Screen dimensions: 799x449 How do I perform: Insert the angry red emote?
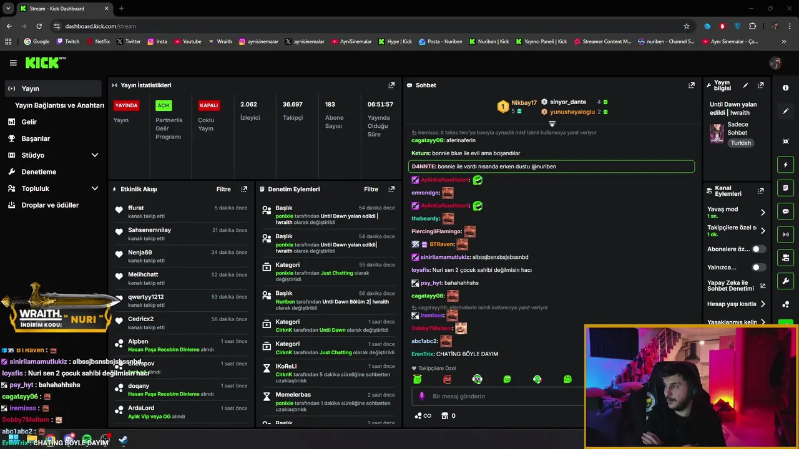click(x=447, y=379)
